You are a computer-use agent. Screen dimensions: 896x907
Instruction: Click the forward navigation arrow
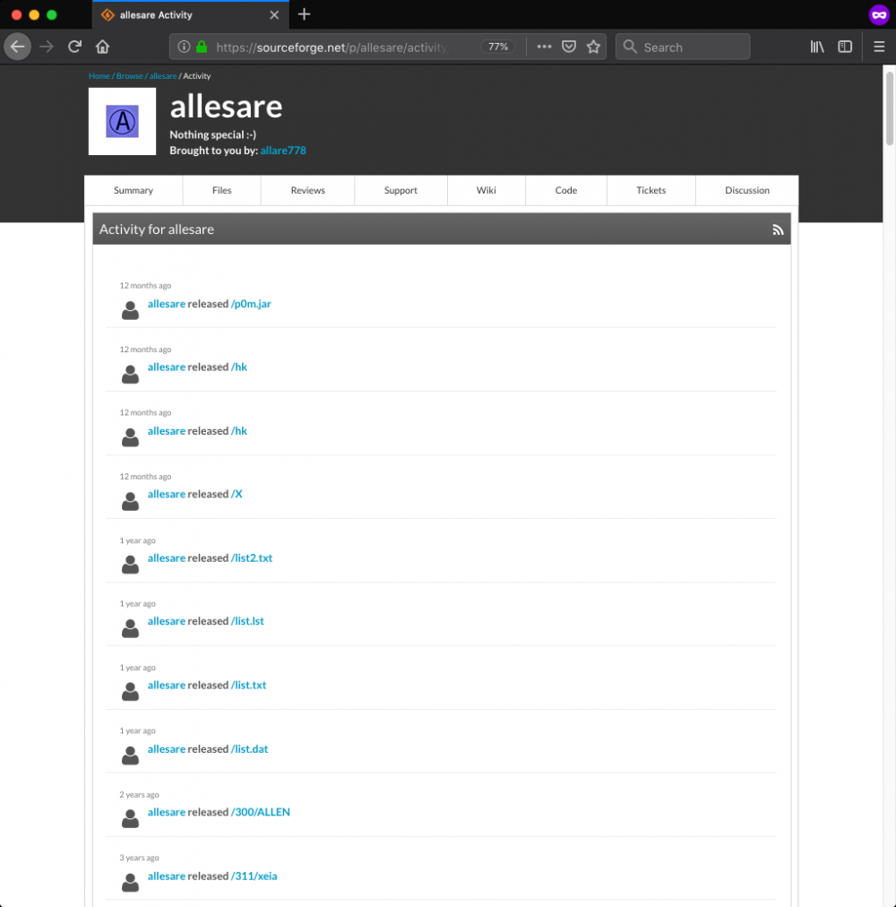click(x=47, y=47)
